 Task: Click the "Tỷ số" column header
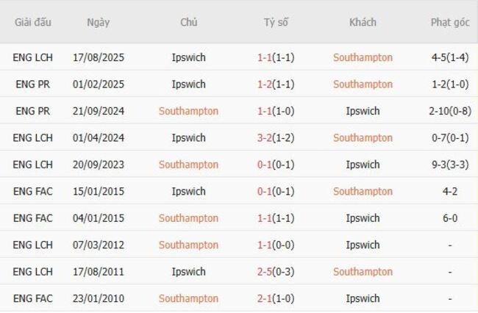click(276, 22)
